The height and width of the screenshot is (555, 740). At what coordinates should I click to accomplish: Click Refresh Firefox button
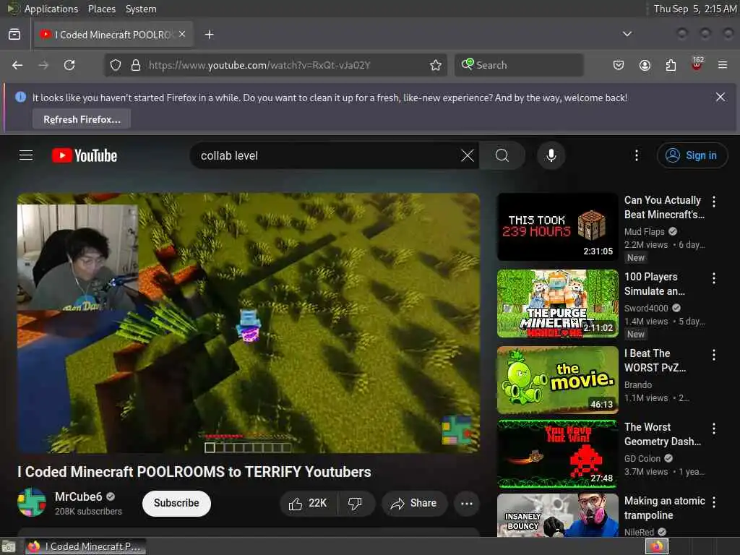[x=82, y=119]
